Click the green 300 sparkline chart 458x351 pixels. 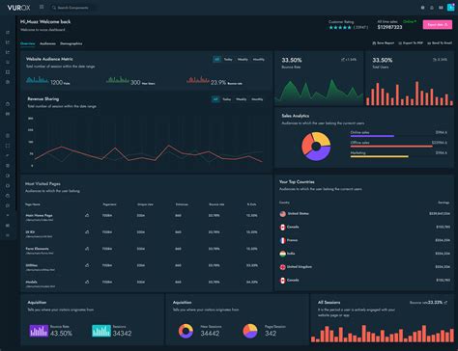[118, 80]
